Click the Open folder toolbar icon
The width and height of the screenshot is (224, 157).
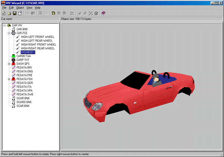pos(9,13)
